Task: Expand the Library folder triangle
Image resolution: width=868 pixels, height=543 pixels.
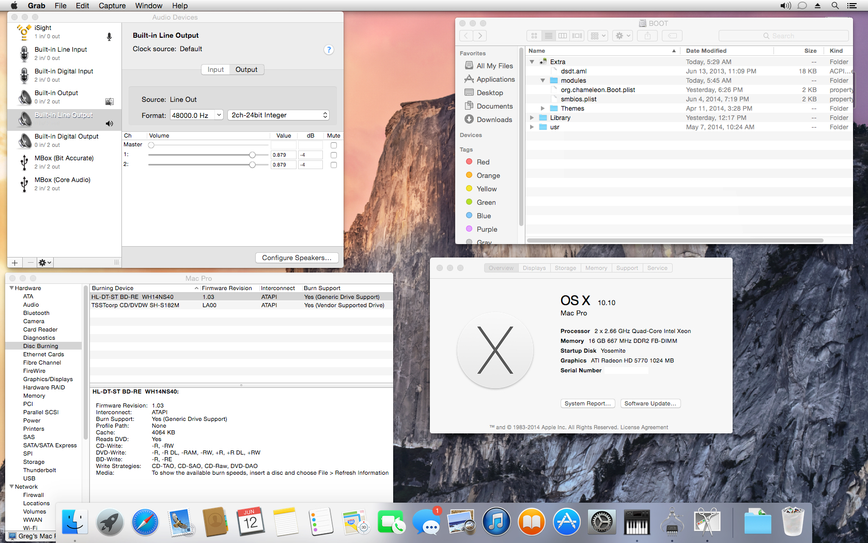Action: click(532, 118)
